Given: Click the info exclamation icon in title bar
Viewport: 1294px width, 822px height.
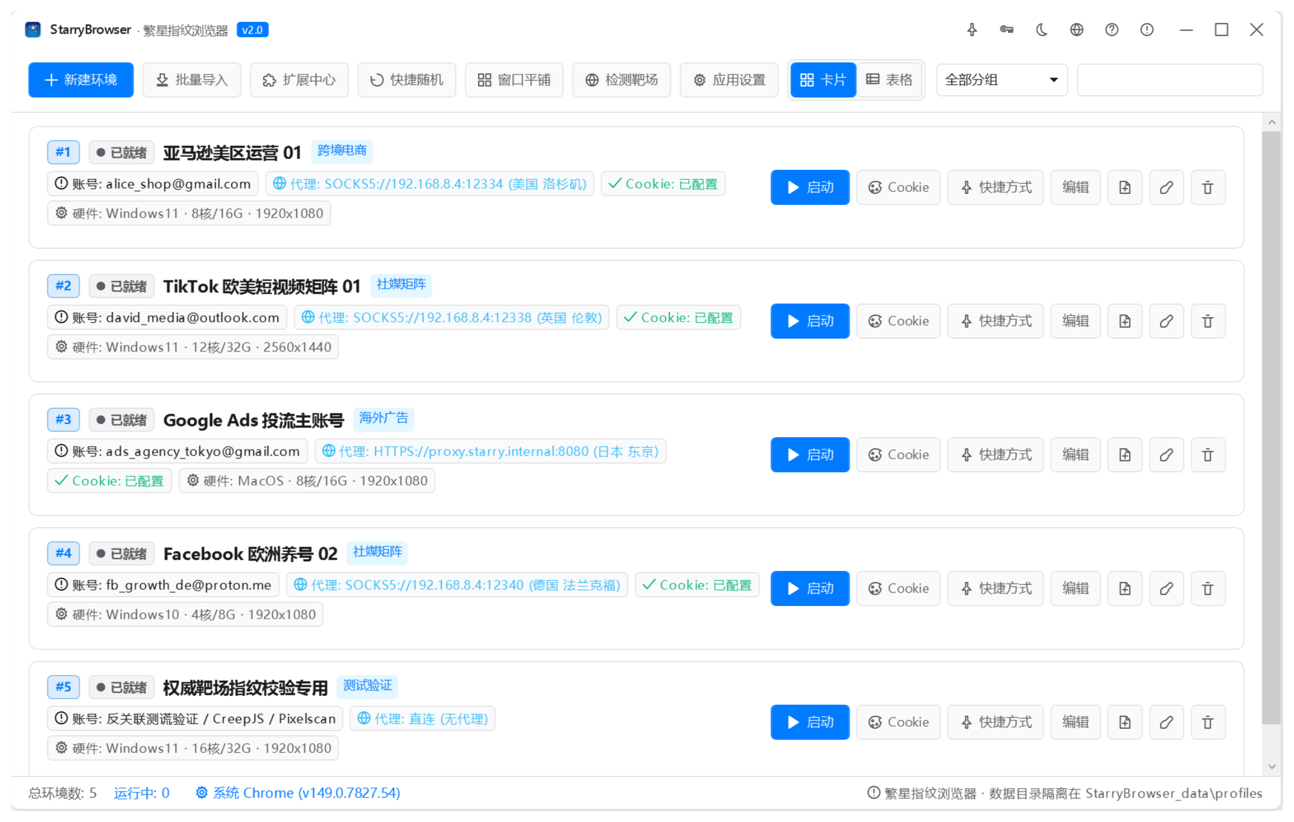Looking at the screenshot, I should [1147, 30].
